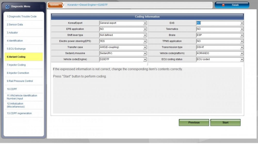Click the TPMS application label
This screenshot has width=258, height=144.
(x=172, y=41)
